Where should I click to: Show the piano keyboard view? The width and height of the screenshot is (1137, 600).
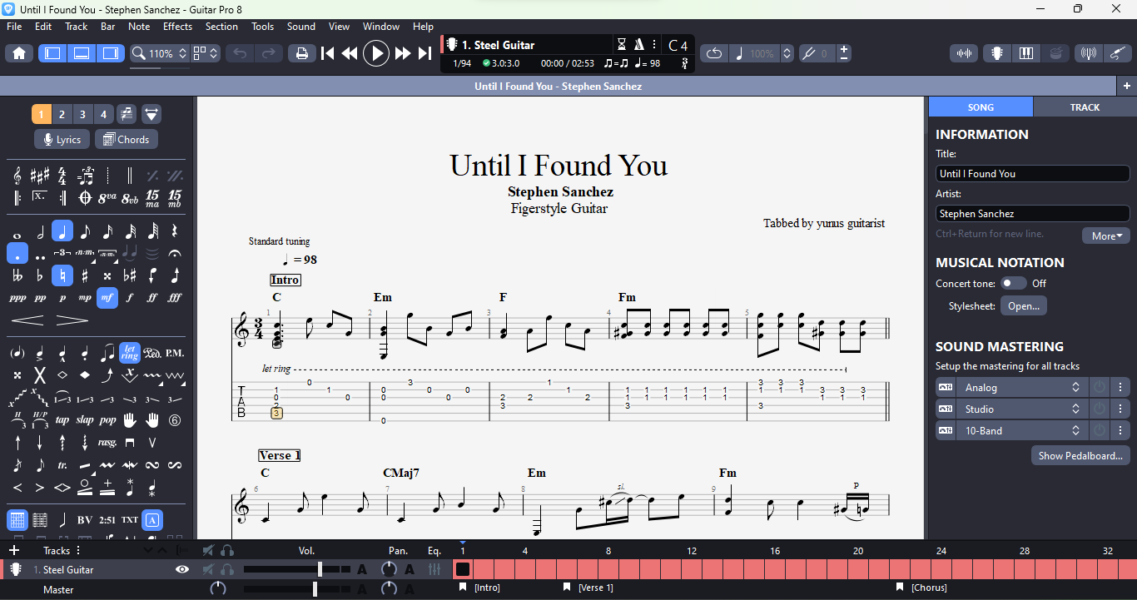[1026, 53]
